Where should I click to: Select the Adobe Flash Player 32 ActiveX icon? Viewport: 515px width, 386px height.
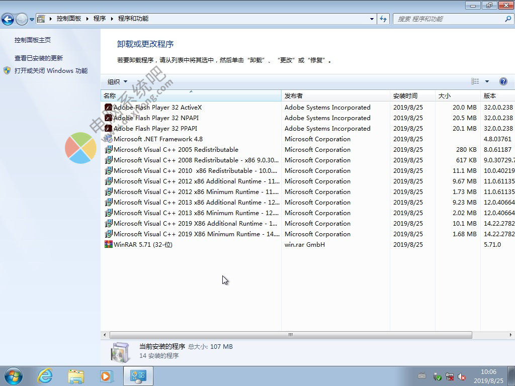(x=108, y=108)
